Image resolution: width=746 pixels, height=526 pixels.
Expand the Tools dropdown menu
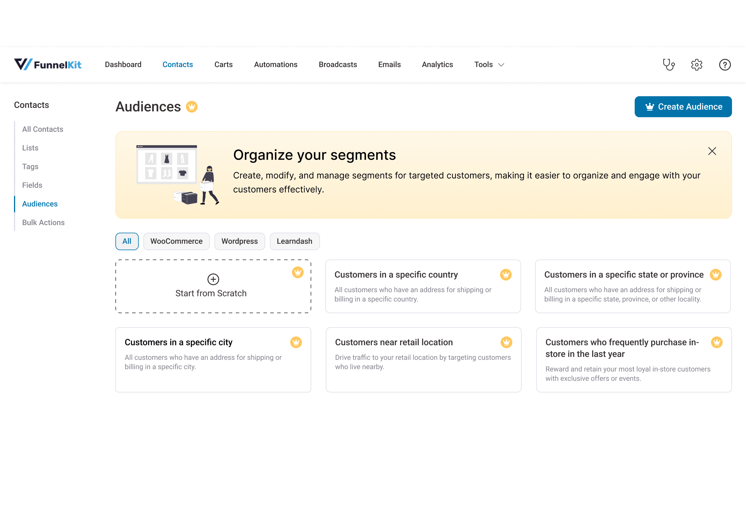click(489, 65)
